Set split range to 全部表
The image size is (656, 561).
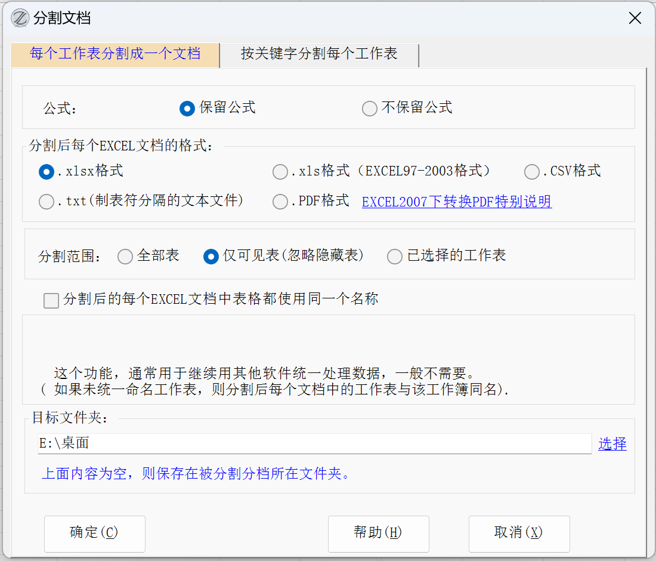point(125,257)
